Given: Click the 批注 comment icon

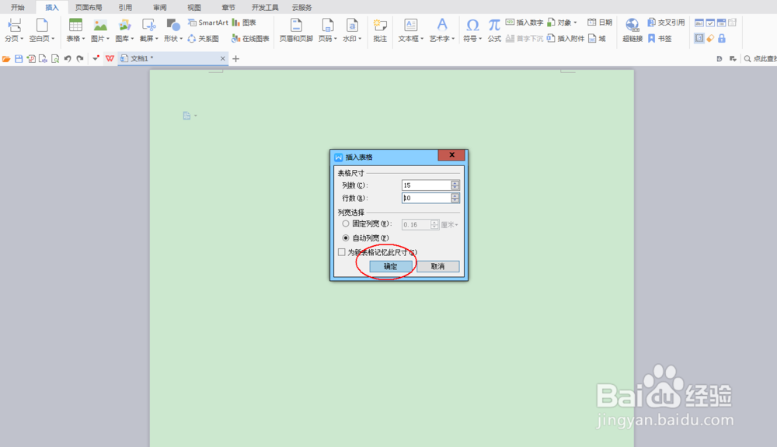Looking at the screenshot, I should point(380,26).
